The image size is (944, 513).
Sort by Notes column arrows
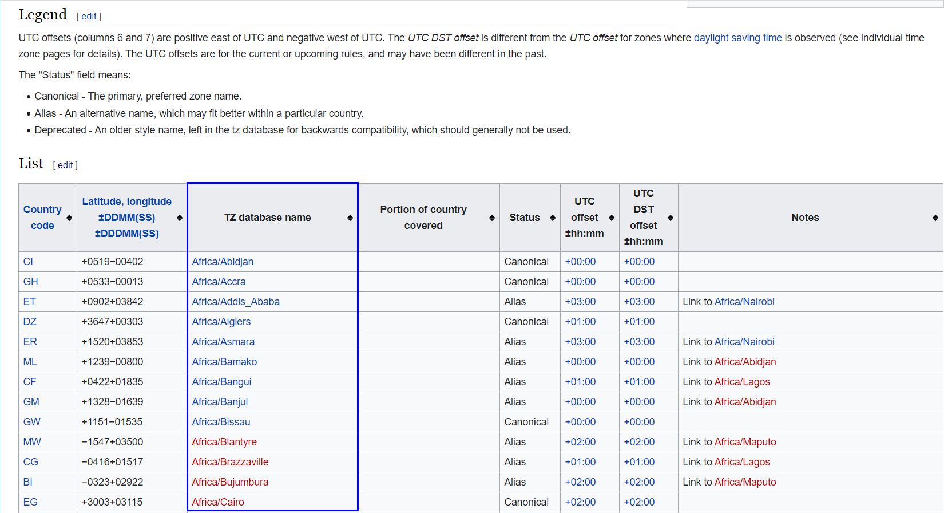[x=935, y=218]
